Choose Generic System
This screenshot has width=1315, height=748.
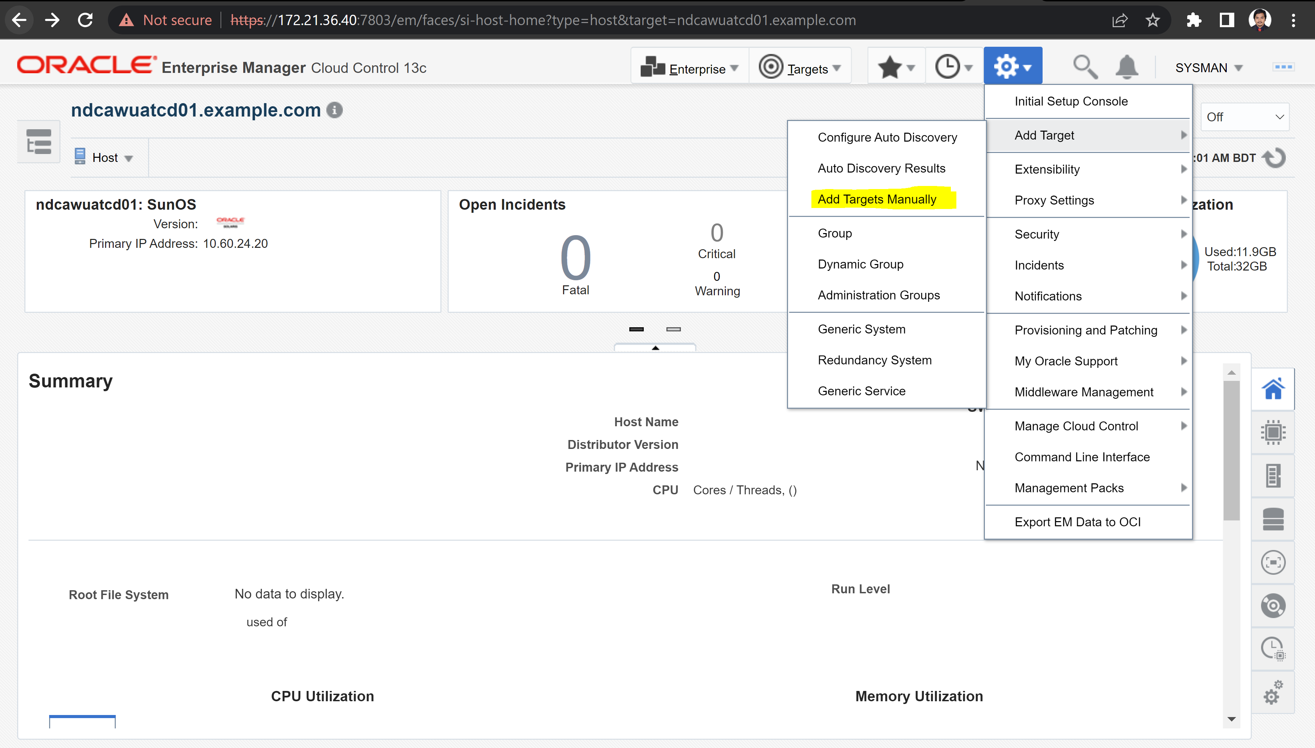[x=886, y=329]
